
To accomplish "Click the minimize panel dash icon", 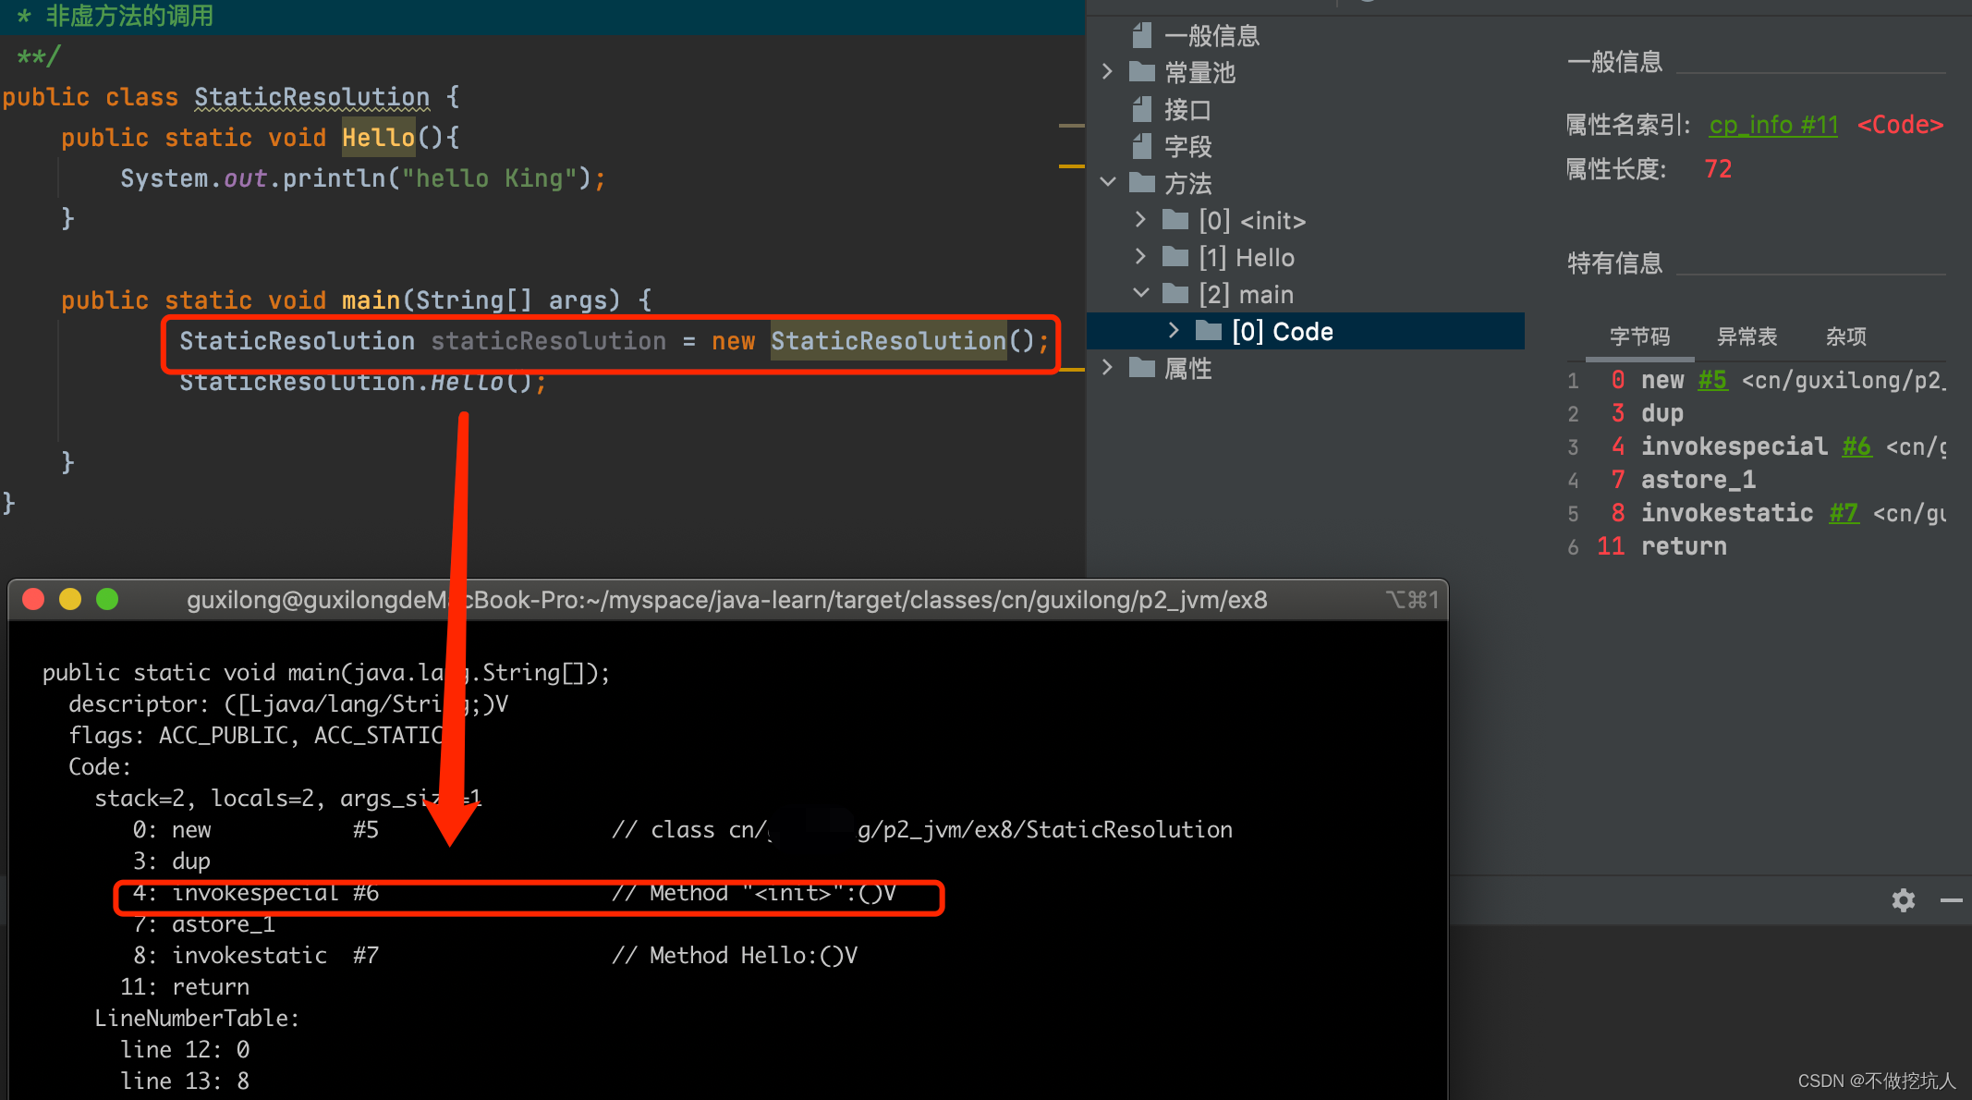I will click(x=1951, y=899).
